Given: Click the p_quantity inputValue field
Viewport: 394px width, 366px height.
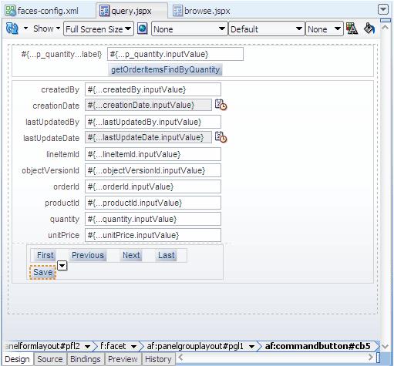Looking at the screenshot, I should tap(175, 54).
